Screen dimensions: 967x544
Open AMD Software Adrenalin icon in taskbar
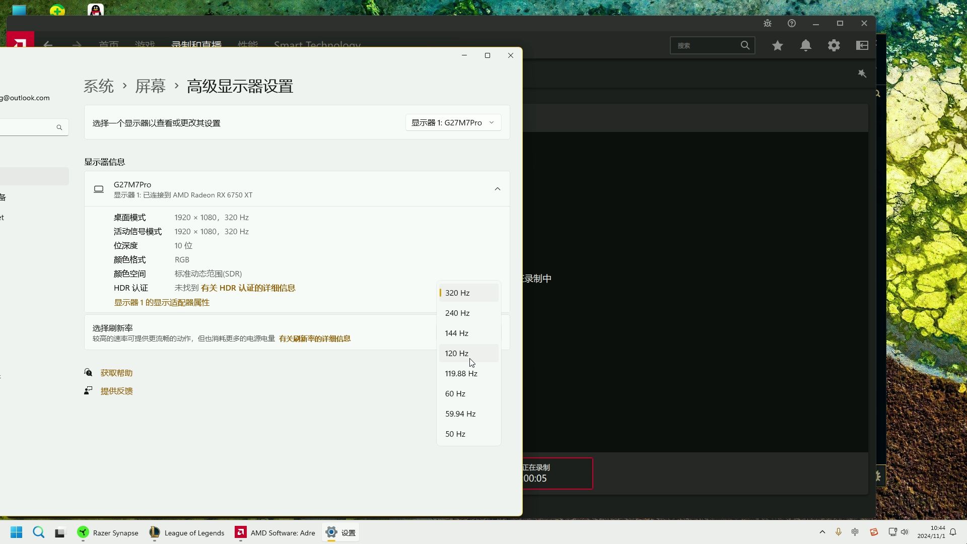click(240, 532)
